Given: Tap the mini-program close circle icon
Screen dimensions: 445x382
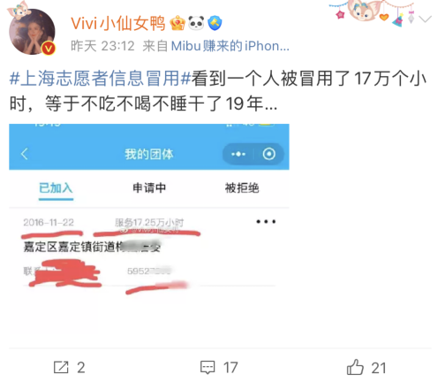Looking at the screenshot, I should [269, 154].
